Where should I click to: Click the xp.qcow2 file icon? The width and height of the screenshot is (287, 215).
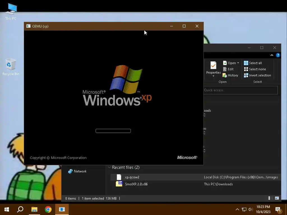[119, 177]
